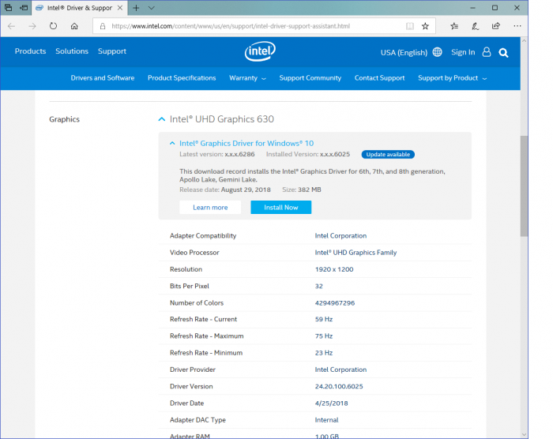This screenshot has width=553, height=439.
Task: Select USA (English) region link
Action: 404,53
